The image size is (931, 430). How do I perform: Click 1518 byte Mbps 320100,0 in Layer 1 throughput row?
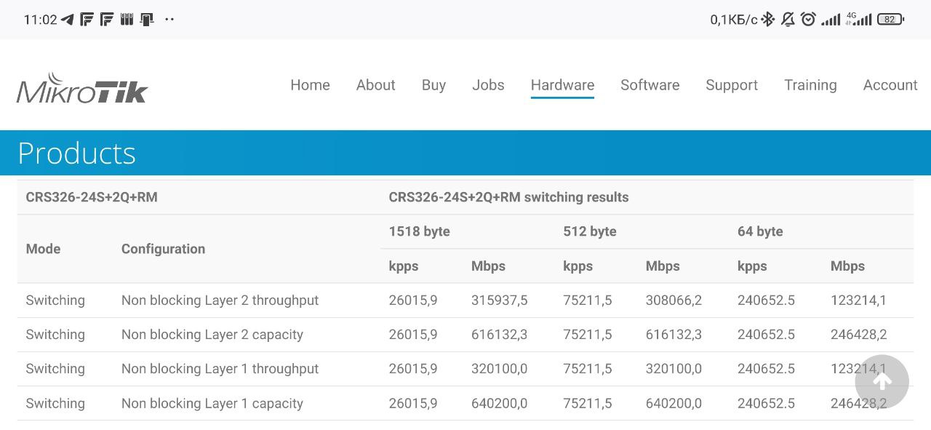499,369
